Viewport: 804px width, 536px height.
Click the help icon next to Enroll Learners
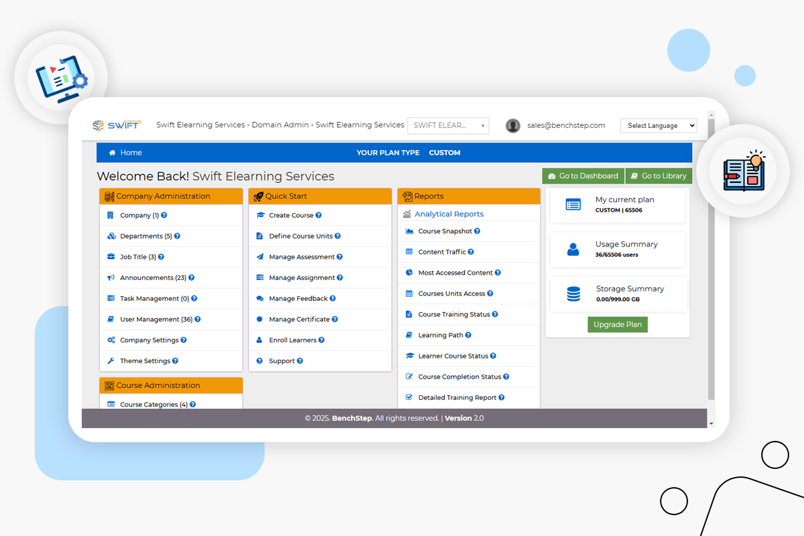pos(322,340)
